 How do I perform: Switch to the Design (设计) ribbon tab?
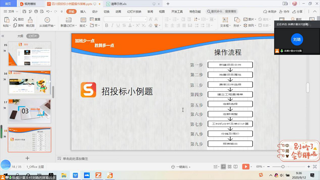tap(95, 11)
